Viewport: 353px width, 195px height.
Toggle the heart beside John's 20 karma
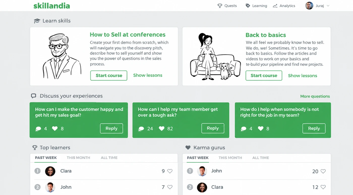click(323, 171)
